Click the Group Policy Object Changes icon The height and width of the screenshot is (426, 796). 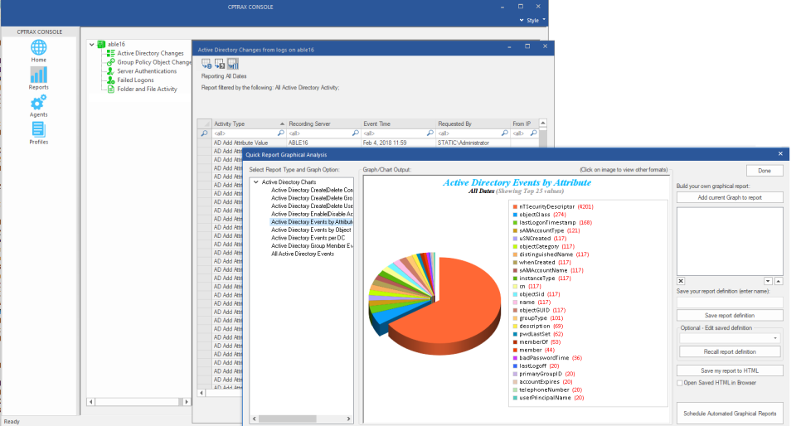[x=110, y=62]
